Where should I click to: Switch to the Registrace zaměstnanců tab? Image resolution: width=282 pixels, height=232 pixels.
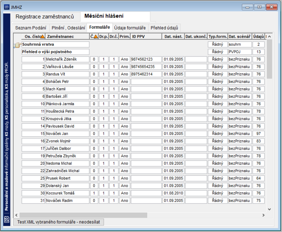click(x=45, y=17)
